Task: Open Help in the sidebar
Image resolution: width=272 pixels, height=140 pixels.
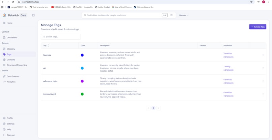Action: click(x=19, y=130)
